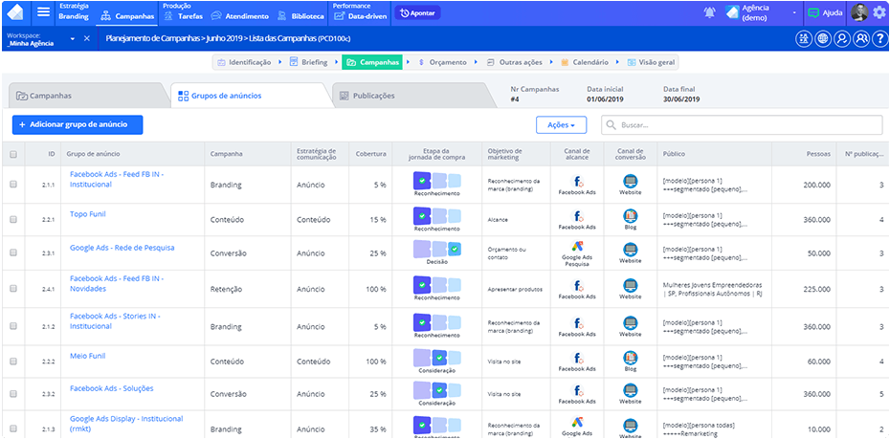890x439 pixels.
Task: Check the box for row 2.1.3
Action: pos(13,428)
